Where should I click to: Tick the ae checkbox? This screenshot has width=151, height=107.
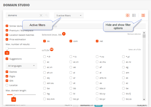[x=71, y=67]
